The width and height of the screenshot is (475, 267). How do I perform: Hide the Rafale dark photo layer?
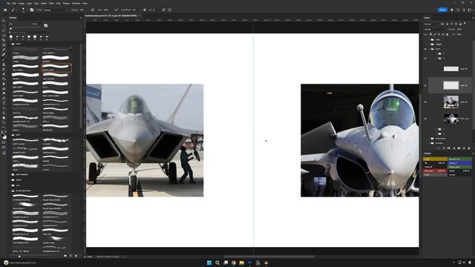pos(425,119)
